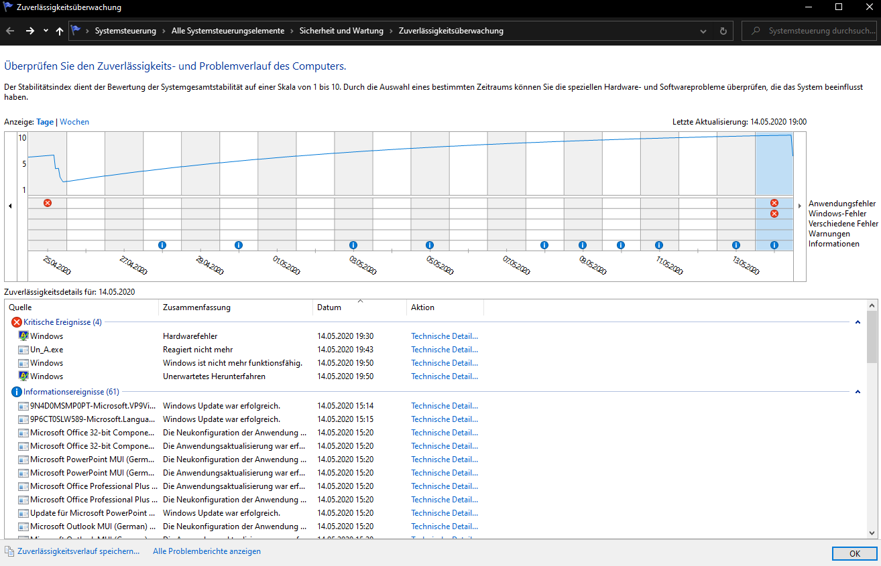Click the Un_A.exe application icon
This screenshot has width=881, height=566.
pyautogui.click(x=23, y=350)
